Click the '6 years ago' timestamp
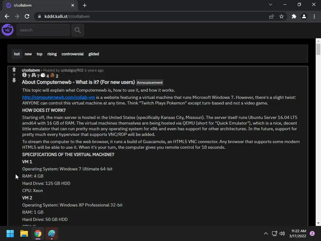Screen dimensions: 321x241 pos(94,70)
